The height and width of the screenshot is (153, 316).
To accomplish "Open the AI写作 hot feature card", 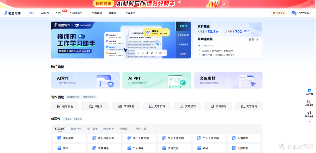I will (x=85, y=80).
